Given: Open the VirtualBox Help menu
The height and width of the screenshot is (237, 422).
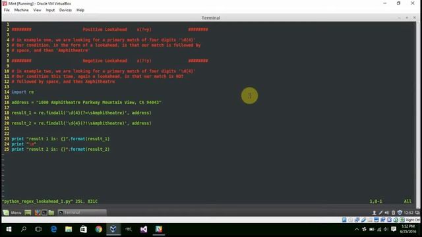Looking at the screenshot, I should tap(80, 10).
